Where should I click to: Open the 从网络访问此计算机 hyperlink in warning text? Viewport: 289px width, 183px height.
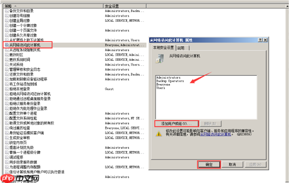click(x=216, y=134)
